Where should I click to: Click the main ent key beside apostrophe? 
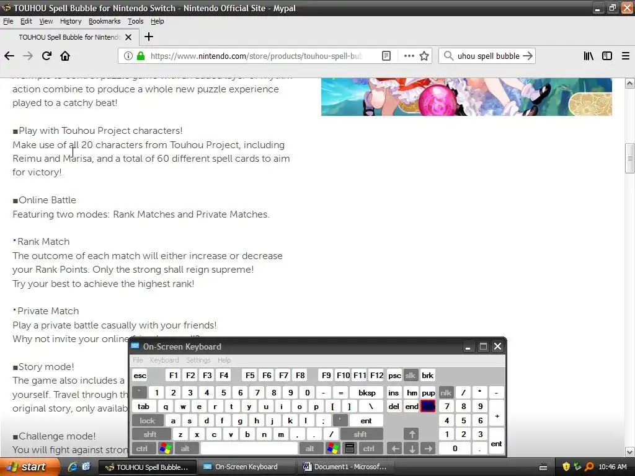click(366, 421)
